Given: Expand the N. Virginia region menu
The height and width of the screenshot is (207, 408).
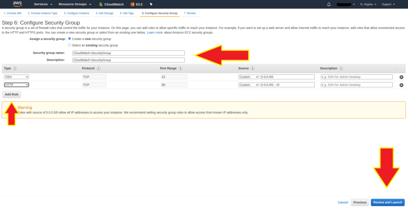Looking at the screenshot, I should click(x=369, y=4).
